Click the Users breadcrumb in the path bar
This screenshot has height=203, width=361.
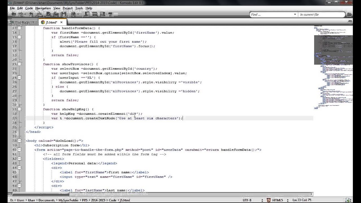pyautogui.click(x=21, y=200)
